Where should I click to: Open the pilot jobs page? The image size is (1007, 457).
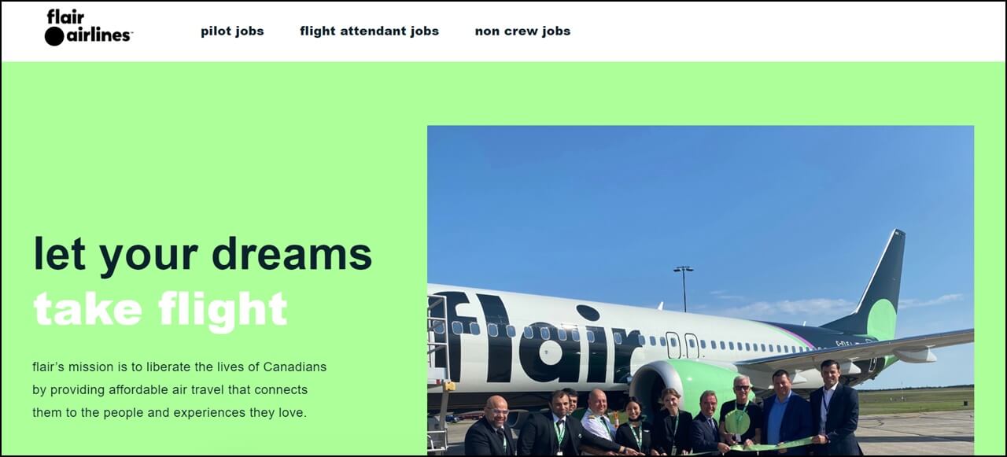coord(232,31)
